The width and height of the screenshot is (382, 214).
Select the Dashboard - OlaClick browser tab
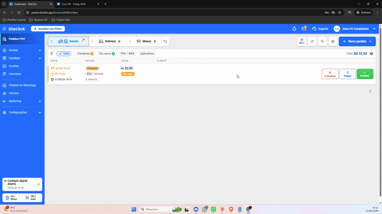31,4
